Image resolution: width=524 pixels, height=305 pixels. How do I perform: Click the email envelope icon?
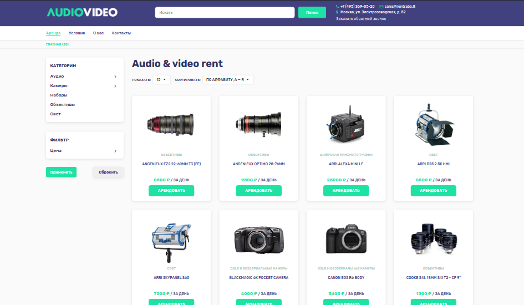(x=381, y=6)
